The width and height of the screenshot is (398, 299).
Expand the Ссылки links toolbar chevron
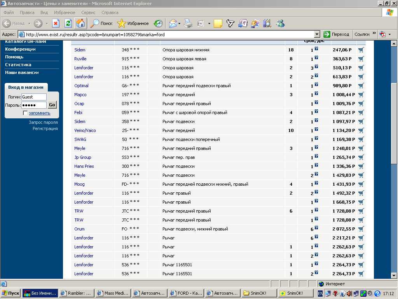[374, 34]
